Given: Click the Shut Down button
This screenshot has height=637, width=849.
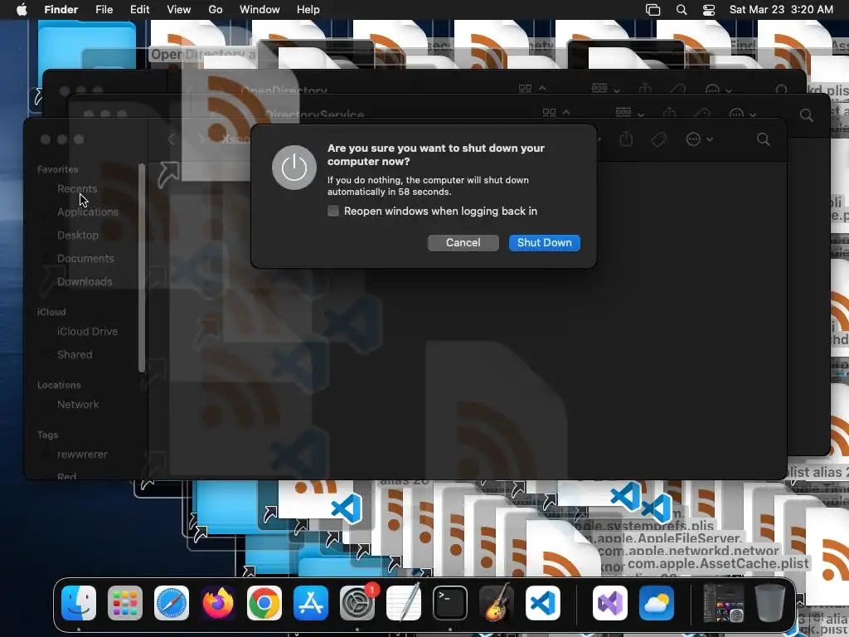Looking at the screenshot, I should 544,243.
